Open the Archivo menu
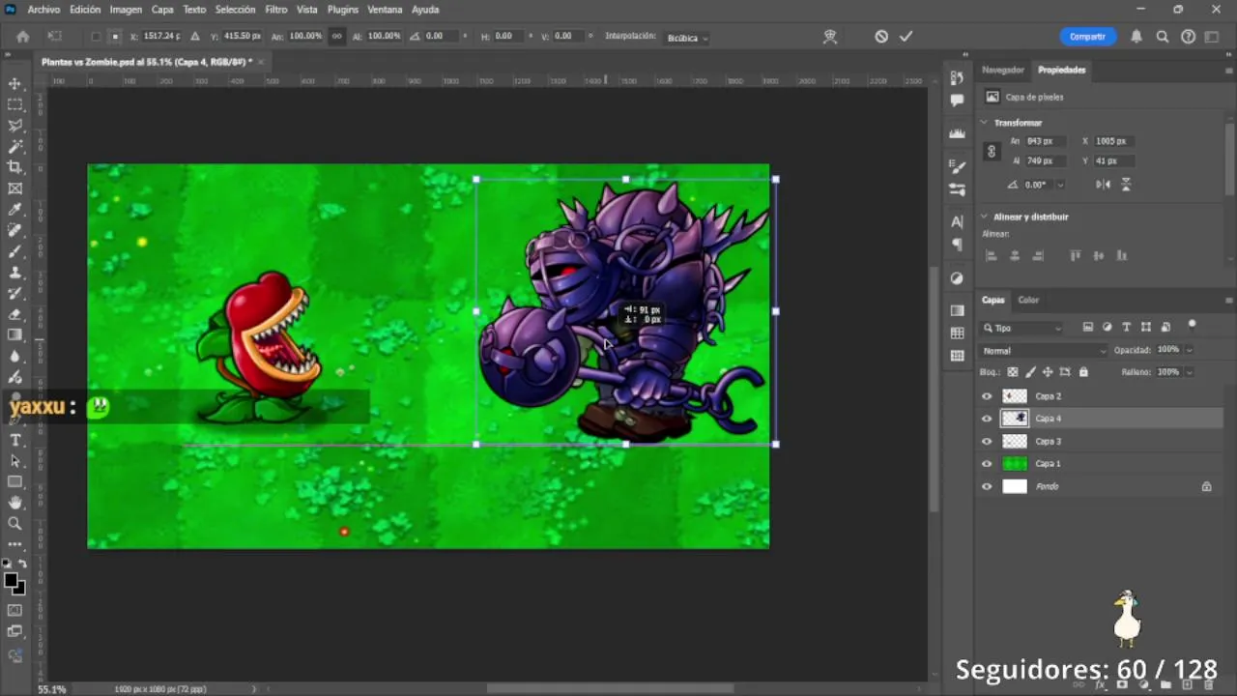The image size is (1237, 696). pos(43,10)
